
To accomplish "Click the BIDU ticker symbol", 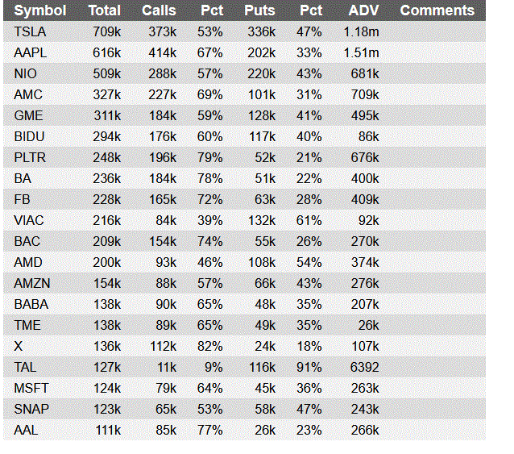I will (x=29, y=136).
